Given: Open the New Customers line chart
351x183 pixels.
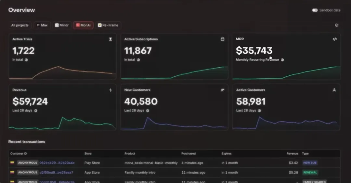Looking at the screenshot, I should pyautogui.click(x=175, y=123).
